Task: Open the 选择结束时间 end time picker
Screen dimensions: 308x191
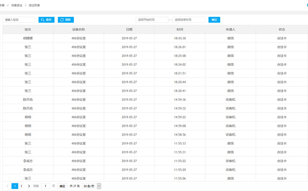Action: point(189,20)
